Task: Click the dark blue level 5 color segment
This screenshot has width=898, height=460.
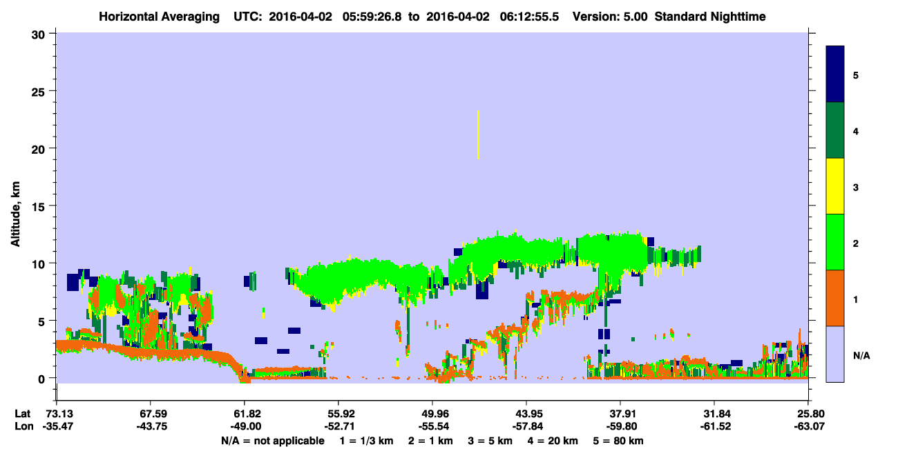Action: 835,74
